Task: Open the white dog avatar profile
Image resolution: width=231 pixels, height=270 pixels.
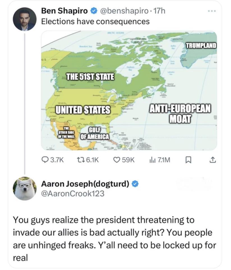Action: click(x=25, y=188)
